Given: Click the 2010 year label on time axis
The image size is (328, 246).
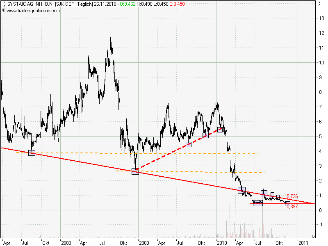Looking at the screenshot, I should [x=222, y=243].
